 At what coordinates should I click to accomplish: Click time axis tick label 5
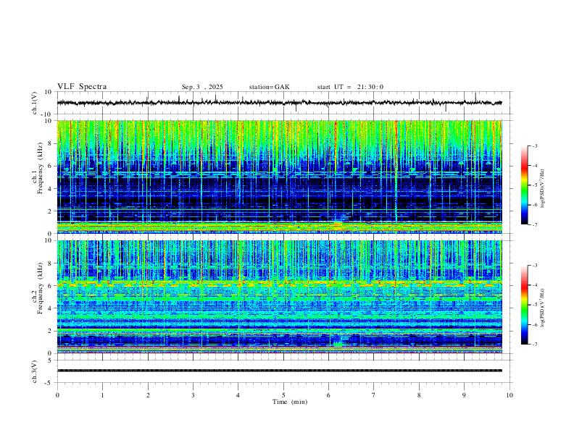click(283, 395)
